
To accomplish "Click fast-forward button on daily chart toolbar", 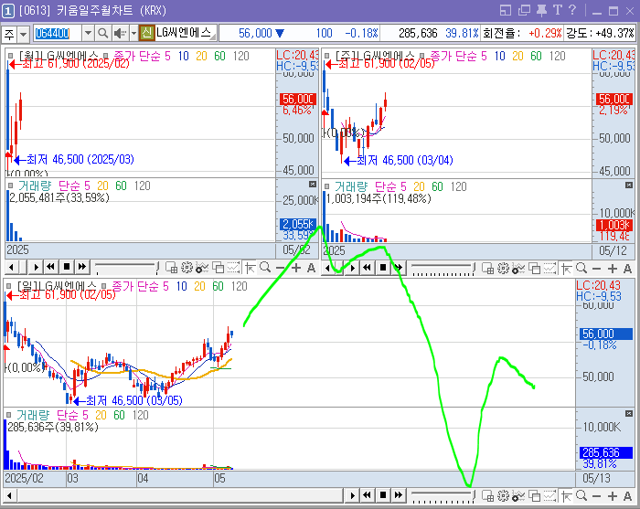I will pos(399,495).
